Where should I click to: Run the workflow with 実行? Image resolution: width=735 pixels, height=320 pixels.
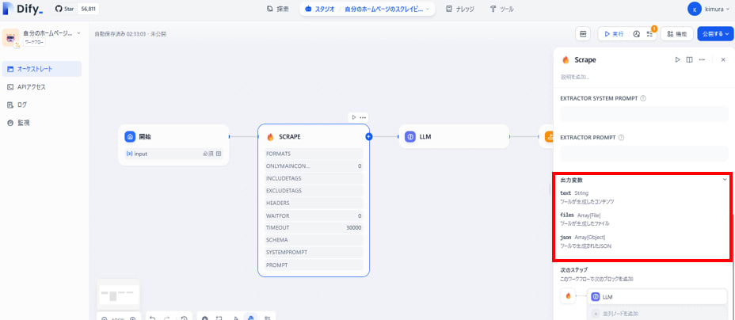pos(614,34)
